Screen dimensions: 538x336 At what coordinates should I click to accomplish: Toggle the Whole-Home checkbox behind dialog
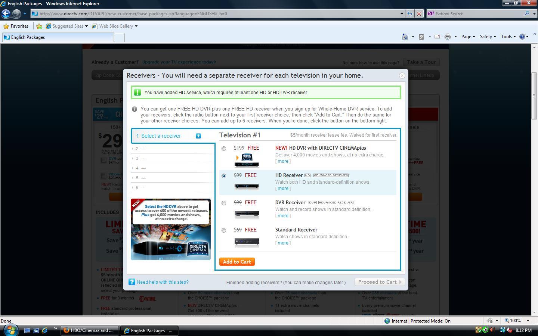click(x=103, y=176)
